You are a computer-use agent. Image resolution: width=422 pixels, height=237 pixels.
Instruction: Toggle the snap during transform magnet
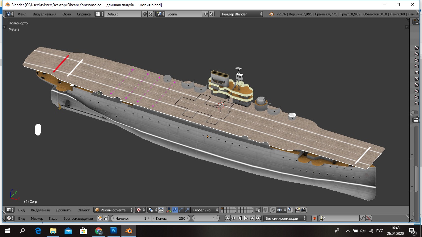click(273, 210)
